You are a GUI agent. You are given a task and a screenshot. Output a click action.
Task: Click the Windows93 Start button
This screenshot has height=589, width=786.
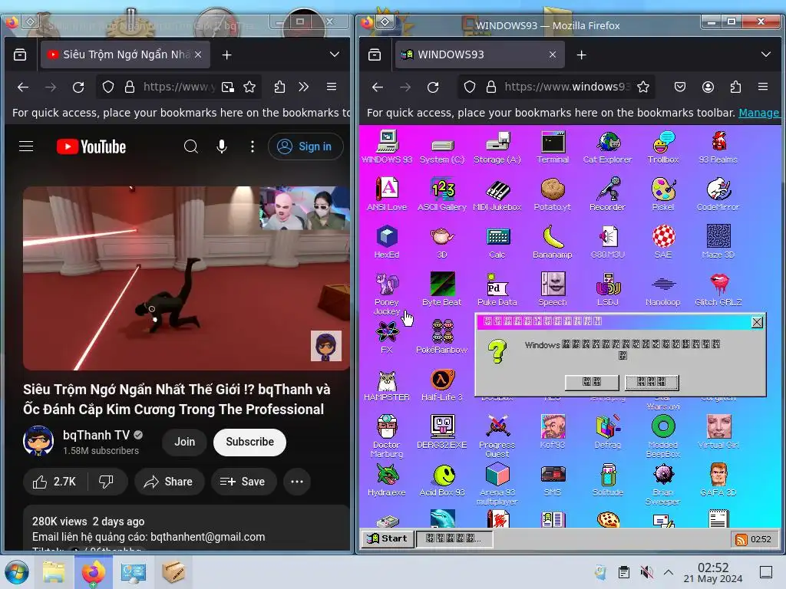point(388,539)
